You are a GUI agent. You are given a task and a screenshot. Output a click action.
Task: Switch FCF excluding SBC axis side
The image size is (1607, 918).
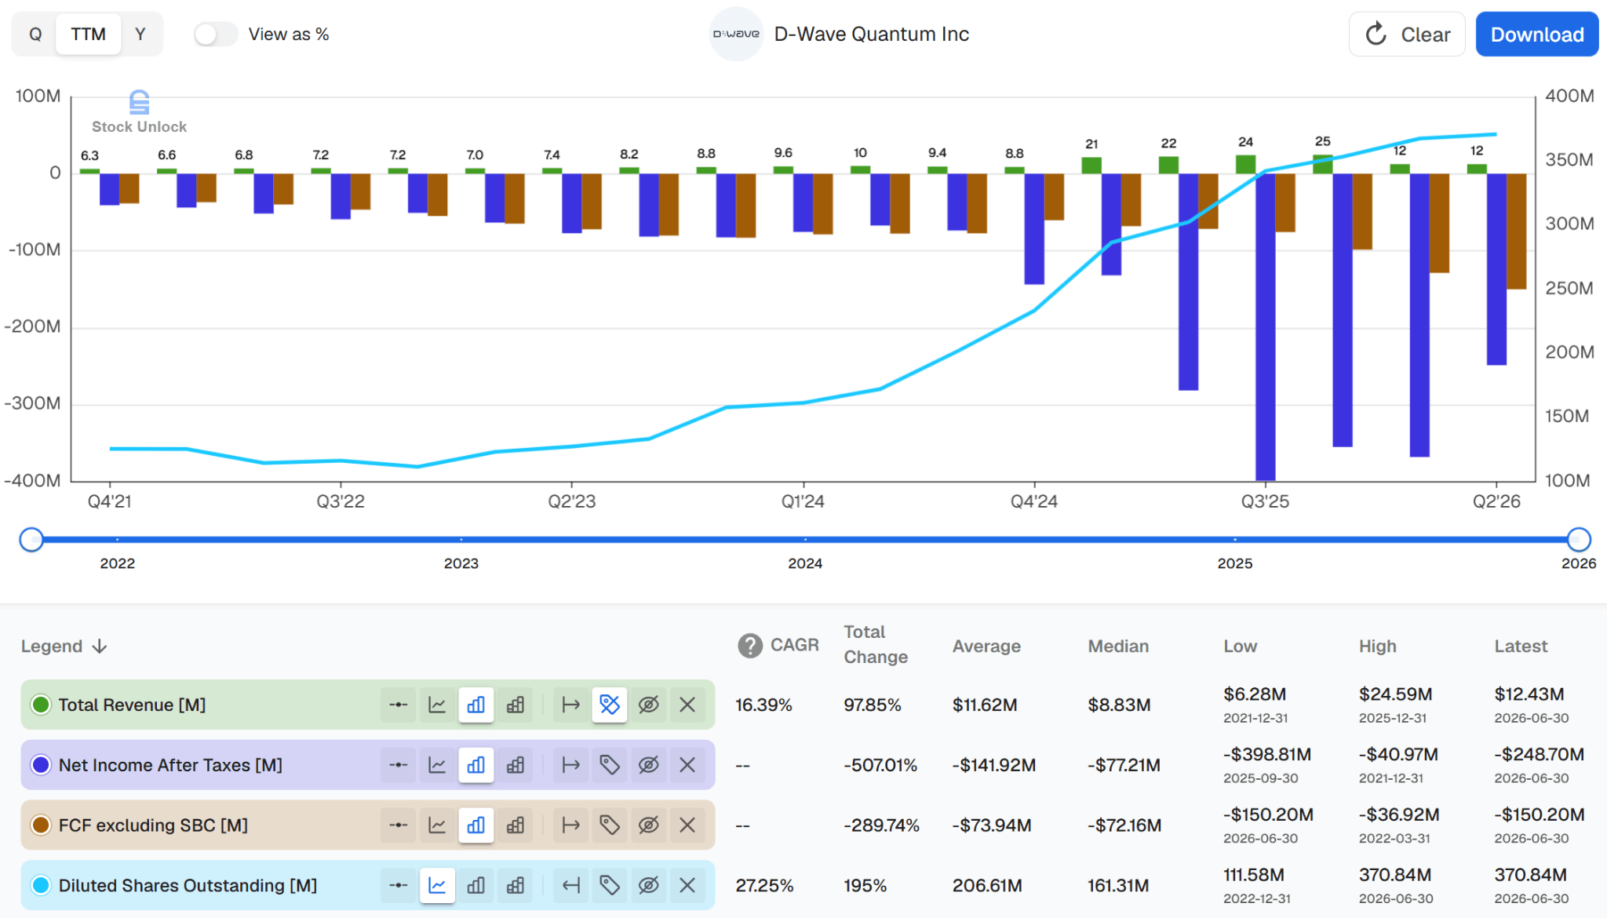[570, 825]
